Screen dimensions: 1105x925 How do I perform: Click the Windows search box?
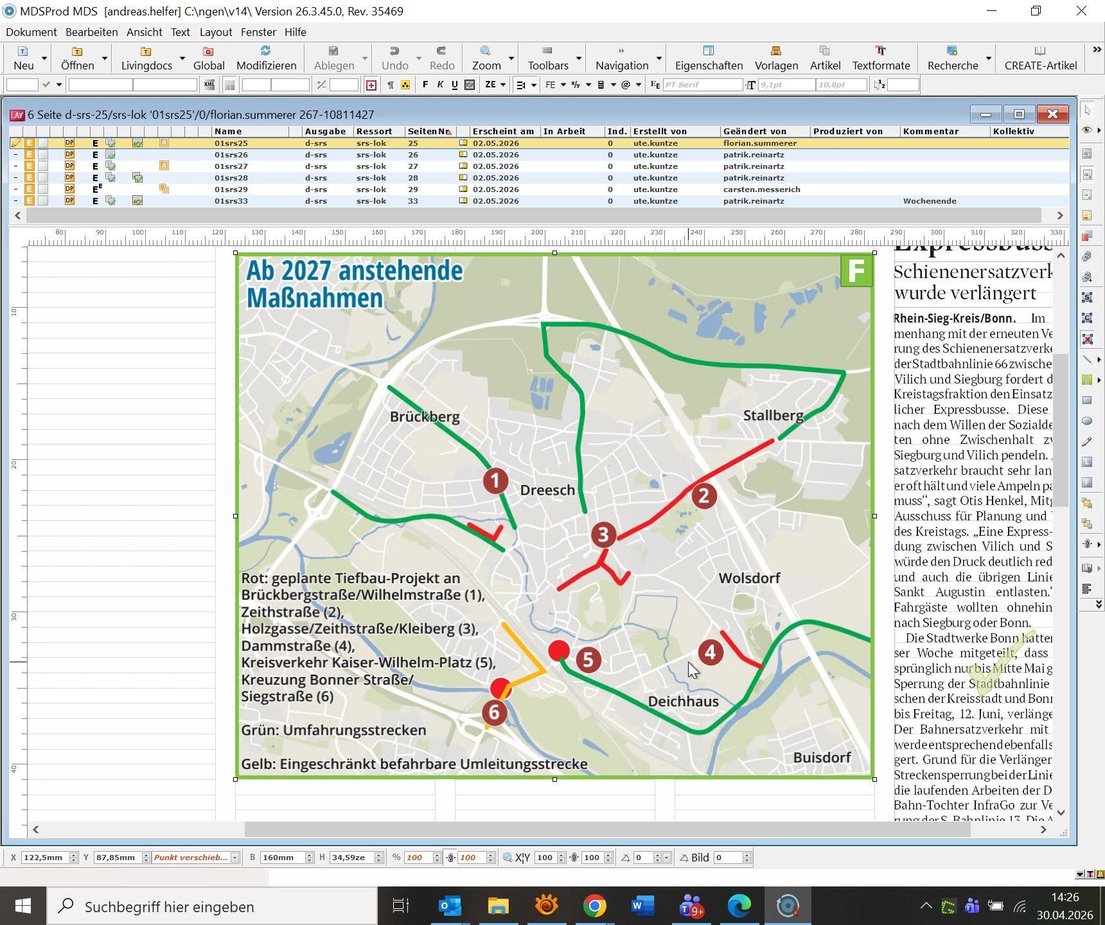pos(212,906)
